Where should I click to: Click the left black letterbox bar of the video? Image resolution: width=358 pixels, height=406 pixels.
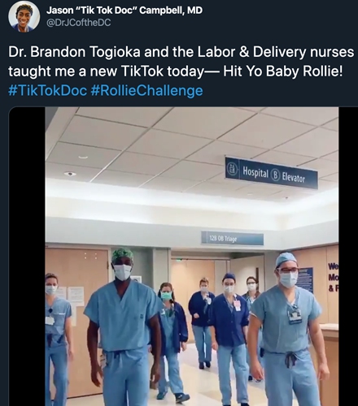pyautogui.click(x=27, y=257)
